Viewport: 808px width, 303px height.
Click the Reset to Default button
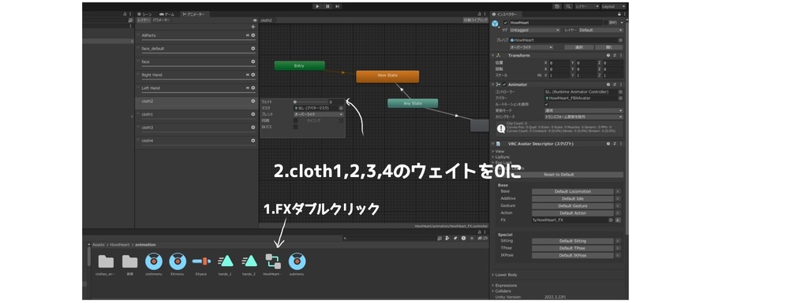(x=559, y=175)
